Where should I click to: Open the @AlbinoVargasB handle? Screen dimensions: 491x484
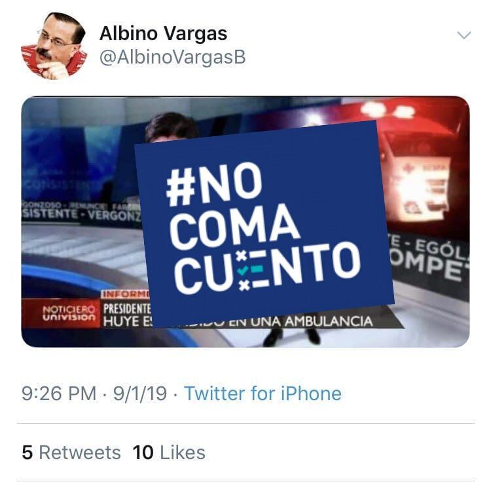[x=173, y=58]
